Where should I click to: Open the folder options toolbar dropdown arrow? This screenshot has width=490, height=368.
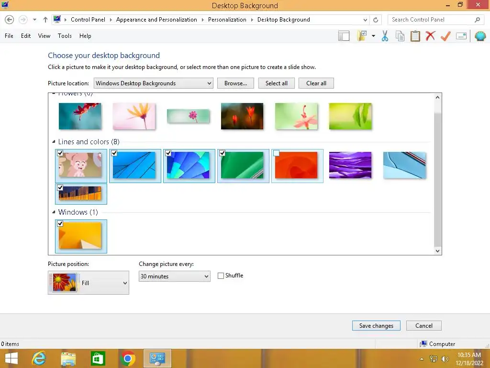[373, 36]
